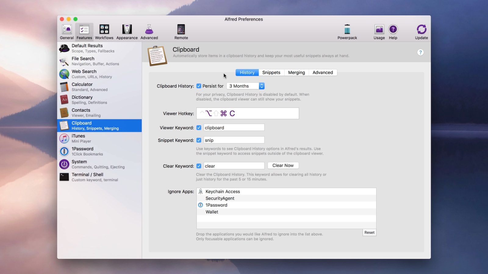Select 1Password in the Ignore Apps list
The height and width of the screenshot is (274, 488).
click(216, 205)
